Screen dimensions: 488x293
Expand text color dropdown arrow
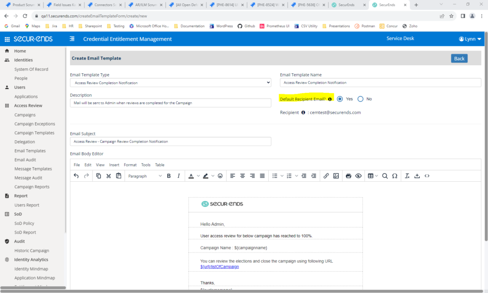coord(198,176)
